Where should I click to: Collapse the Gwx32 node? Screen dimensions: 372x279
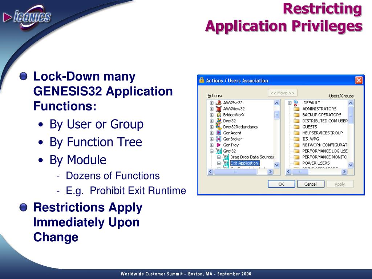[x=212, y=151]
